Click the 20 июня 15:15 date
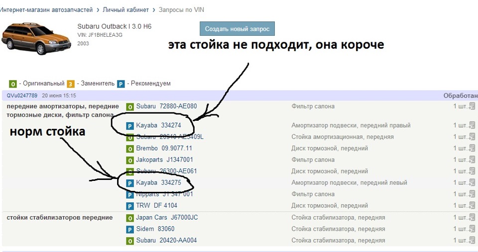 point(59,95)
